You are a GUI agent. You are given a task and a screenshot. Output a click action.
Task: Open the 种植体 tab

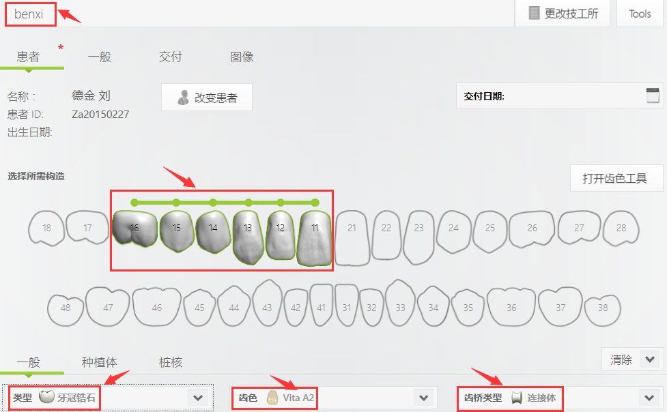click(99, 362)
